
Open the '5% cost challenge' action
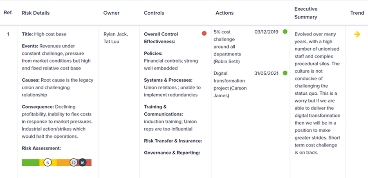coord(227,47)
